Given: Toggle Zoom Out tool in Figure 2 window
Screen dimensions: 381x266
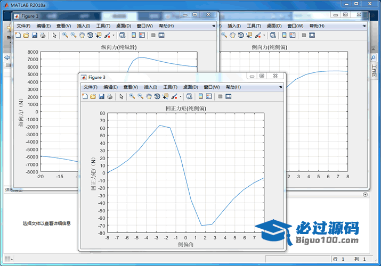Looking at the screenshot, I should tap(224, 35).
